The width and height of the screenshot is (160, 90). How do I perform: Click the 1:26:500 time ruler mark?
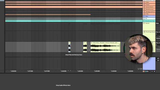pos(13,71)
